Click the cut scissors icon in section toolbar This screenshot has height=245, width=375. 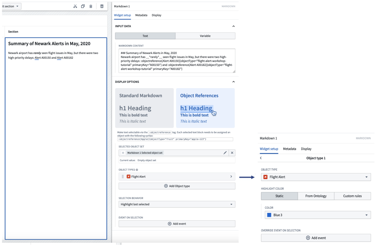[75, 6]
